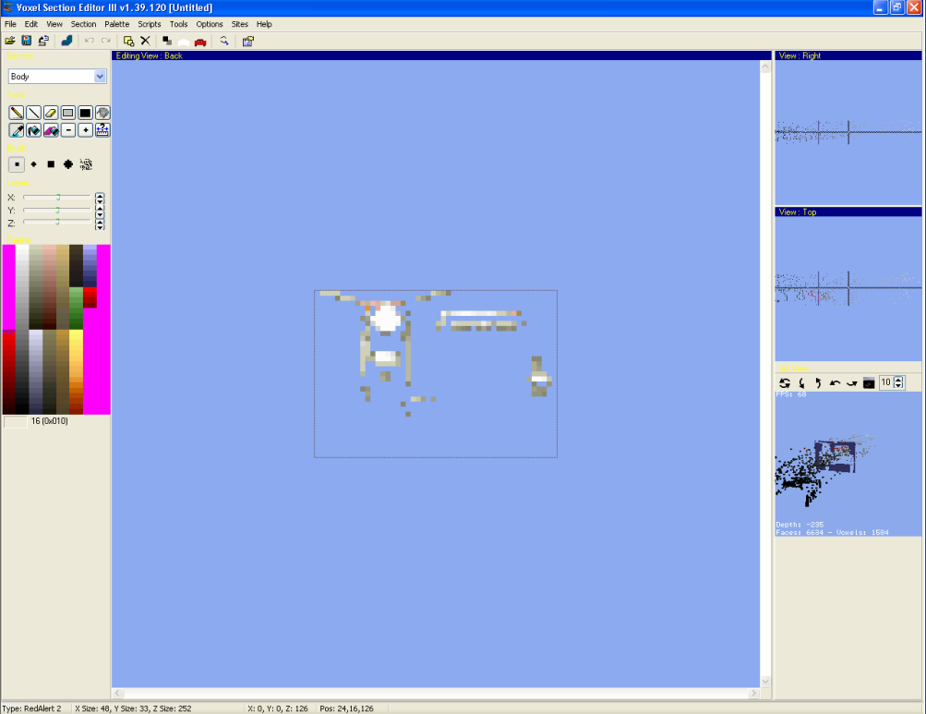This screenshot has width=926, height=714.
Task: Click the blue 3D shape toolbar icon
Action: pos(66,41)
